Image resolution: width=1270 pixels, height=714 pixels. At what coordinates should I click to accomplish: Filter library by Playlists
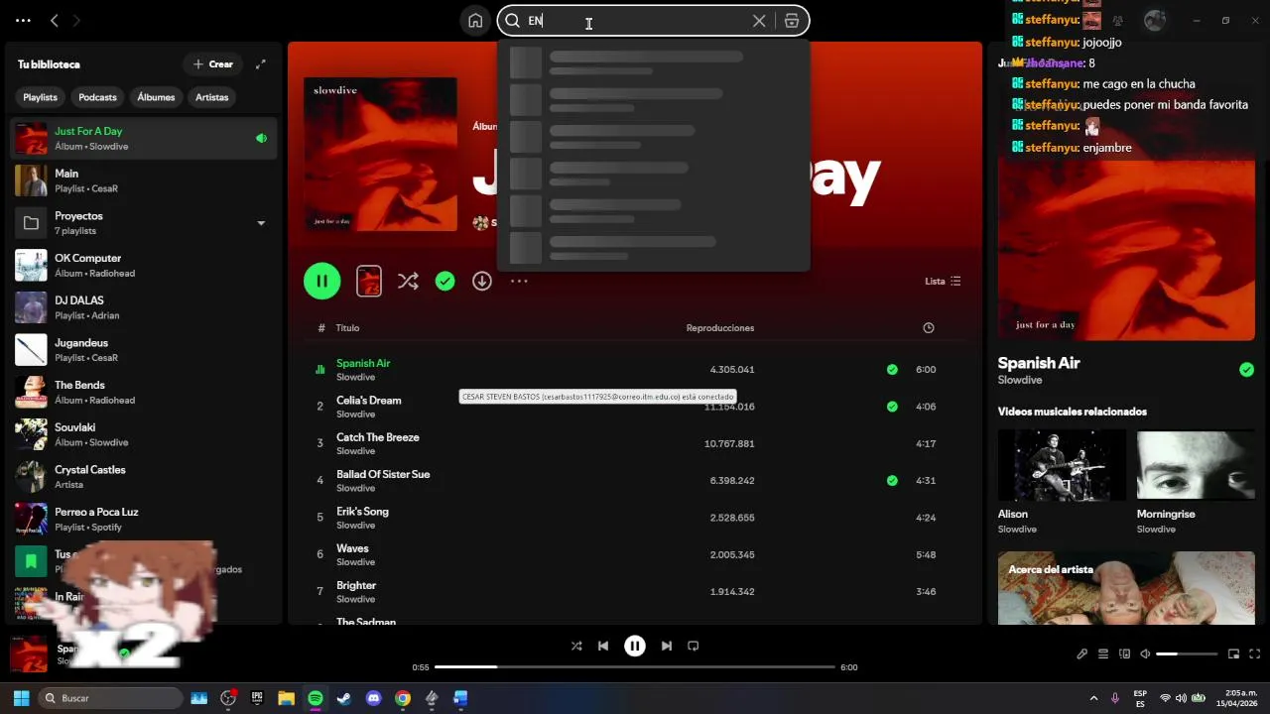click(x=41, y=97)
